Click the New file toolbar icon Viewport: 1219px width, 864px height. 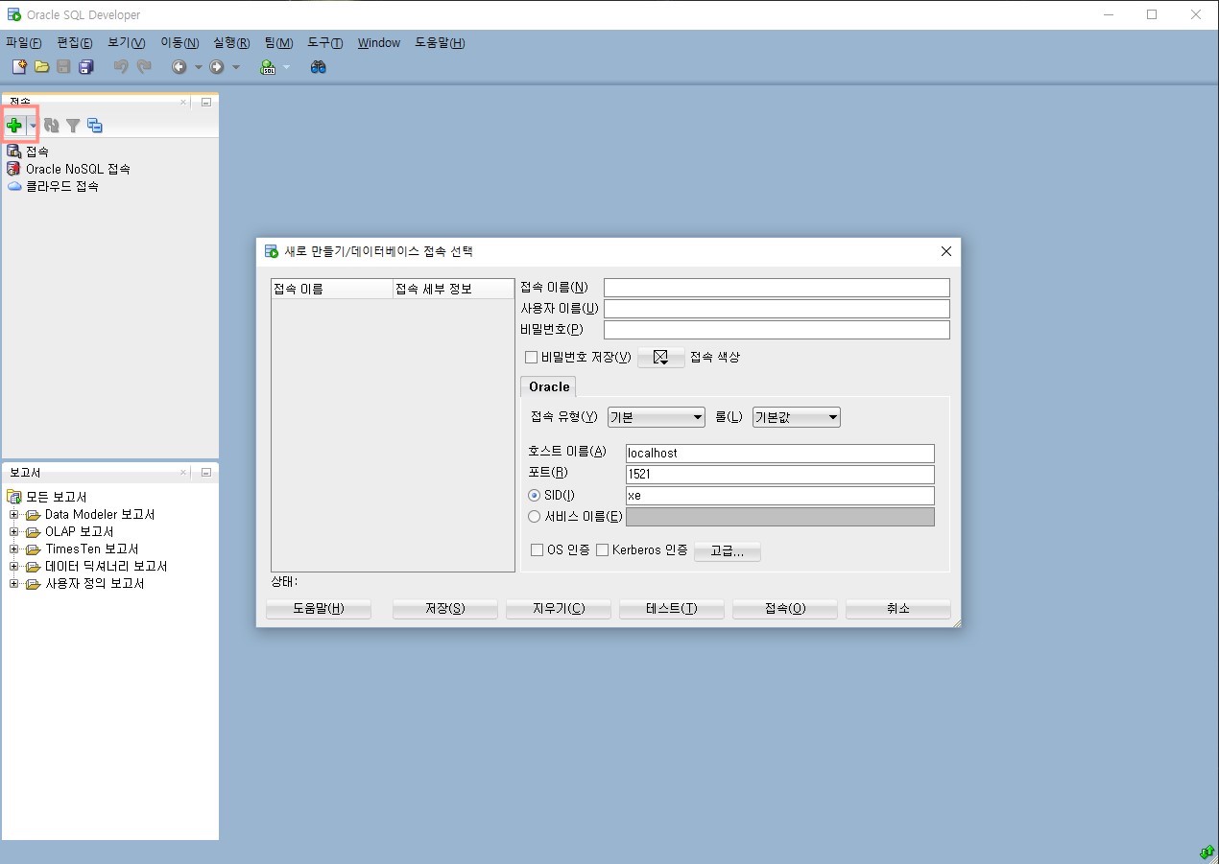[x=19, y=67]
